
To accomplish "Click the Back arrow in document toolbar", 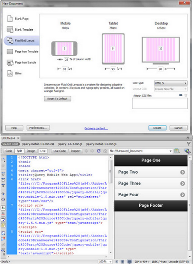I will (86, 151).
